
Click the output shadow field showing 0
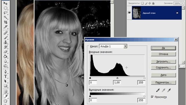pos(93,100)
